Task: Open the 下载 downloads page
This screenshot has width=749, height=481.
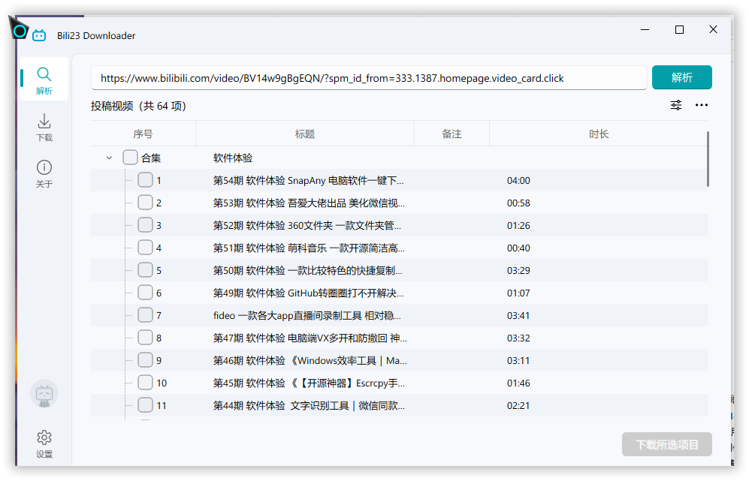Action: 44,127
